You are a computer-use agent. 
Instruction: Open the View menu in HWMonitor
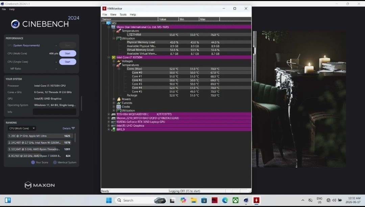tap(113, 14)
